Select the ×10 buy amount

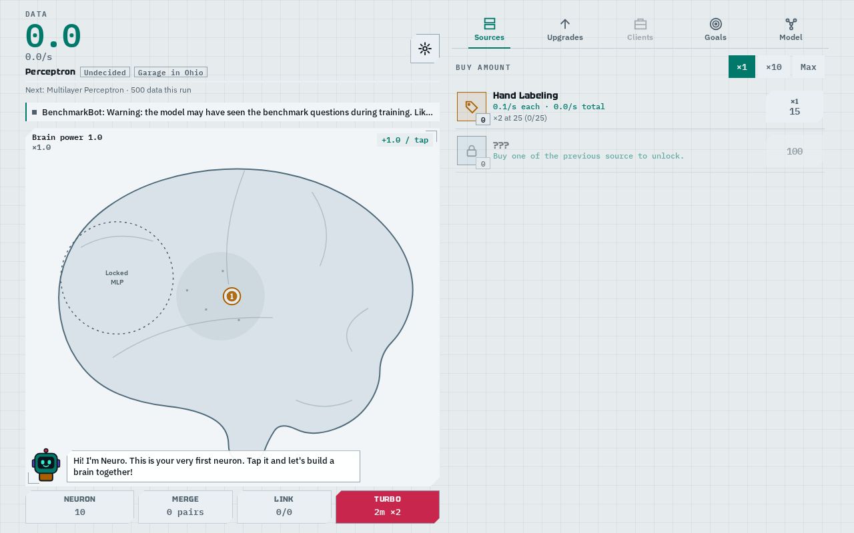(x=774, y=67)
